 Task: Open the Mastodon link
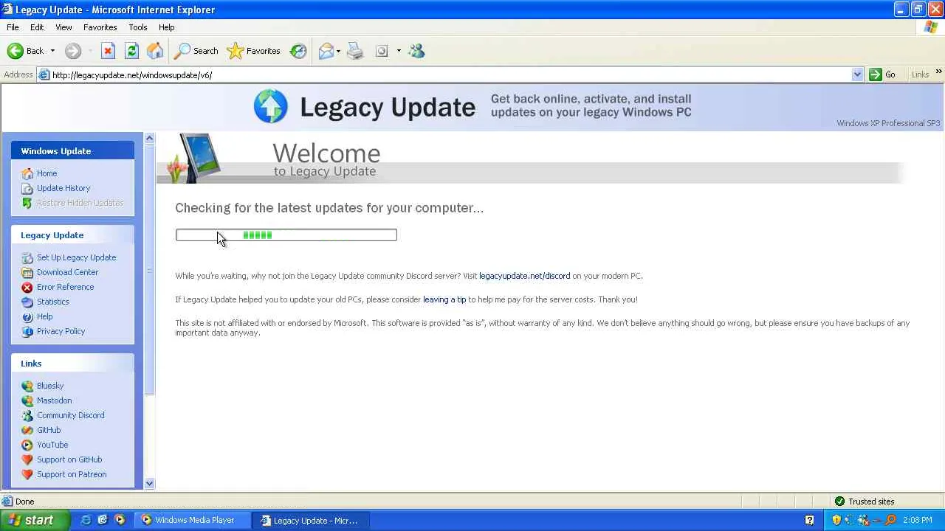point(54,400)
